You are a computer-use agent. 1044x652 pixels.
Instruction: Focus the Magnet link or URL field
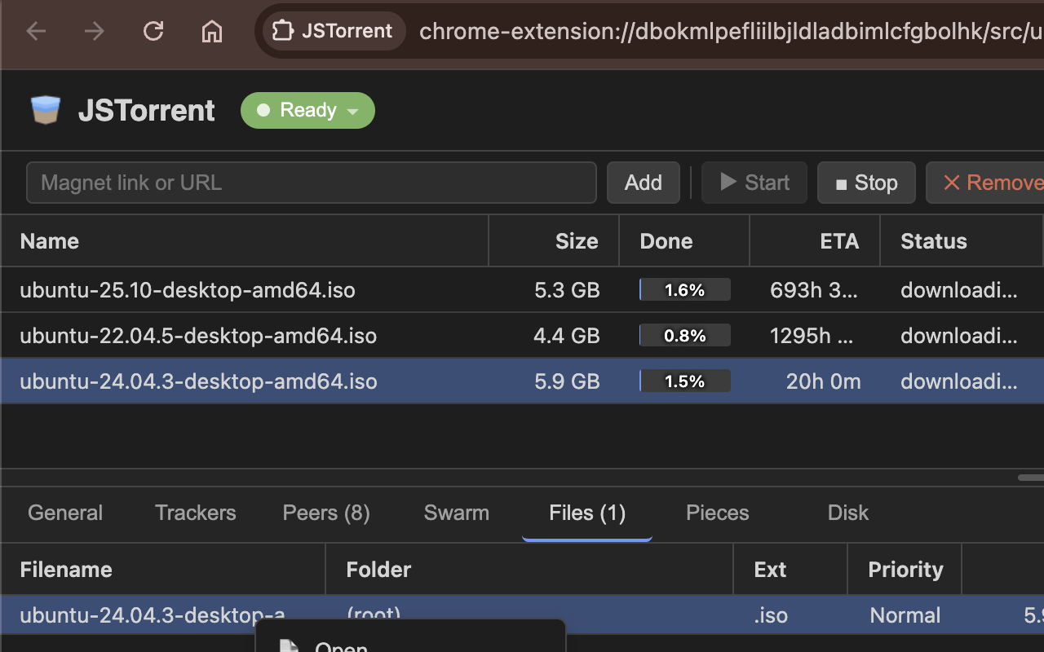click(312, 183)
